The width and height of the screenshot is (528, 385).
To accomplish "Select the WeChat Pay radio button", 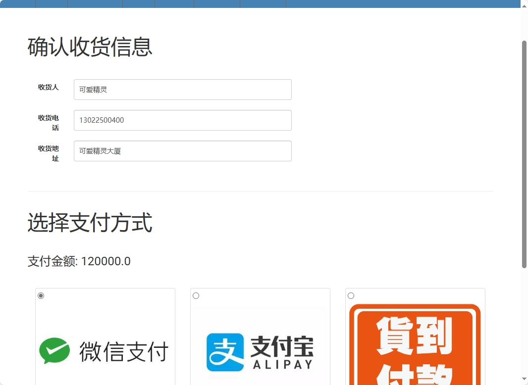I will point(41,295).
